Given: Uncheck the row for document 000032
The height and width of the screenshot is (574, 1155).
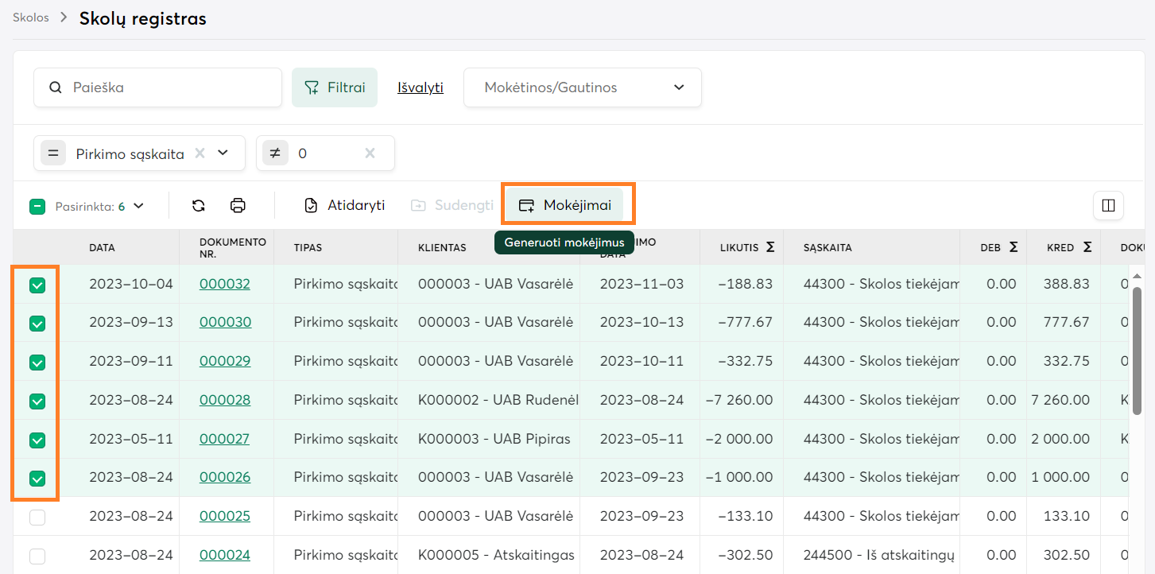Looking at the screenshot, I should [37, 285].
